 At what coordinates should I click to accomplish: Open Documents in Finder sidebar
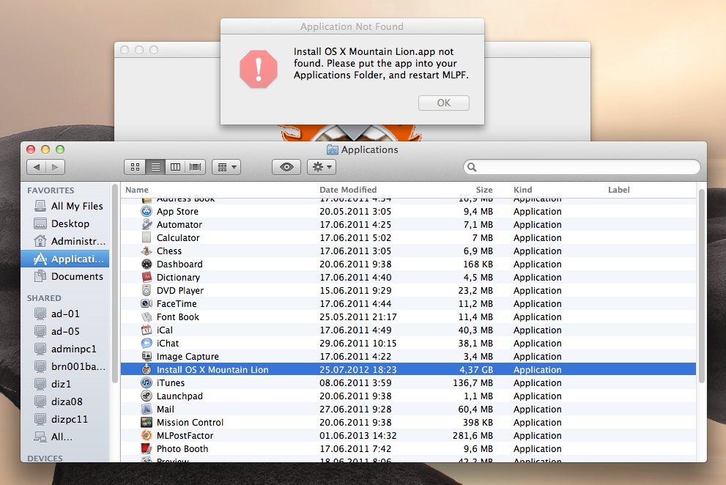click(x=65, y=276)
